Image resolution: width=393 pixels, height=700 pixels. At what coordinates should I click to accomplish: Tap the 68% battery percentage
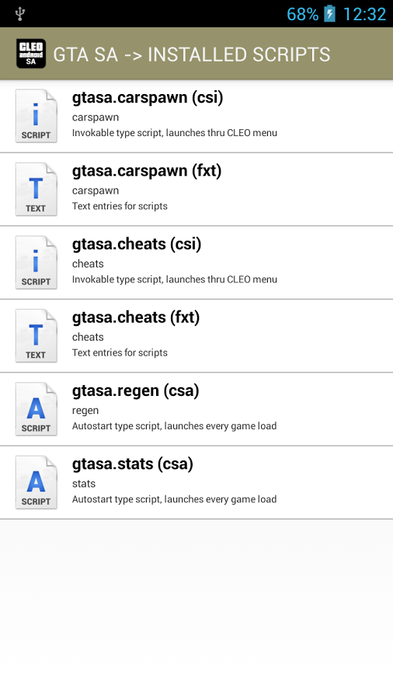[303, 14]
